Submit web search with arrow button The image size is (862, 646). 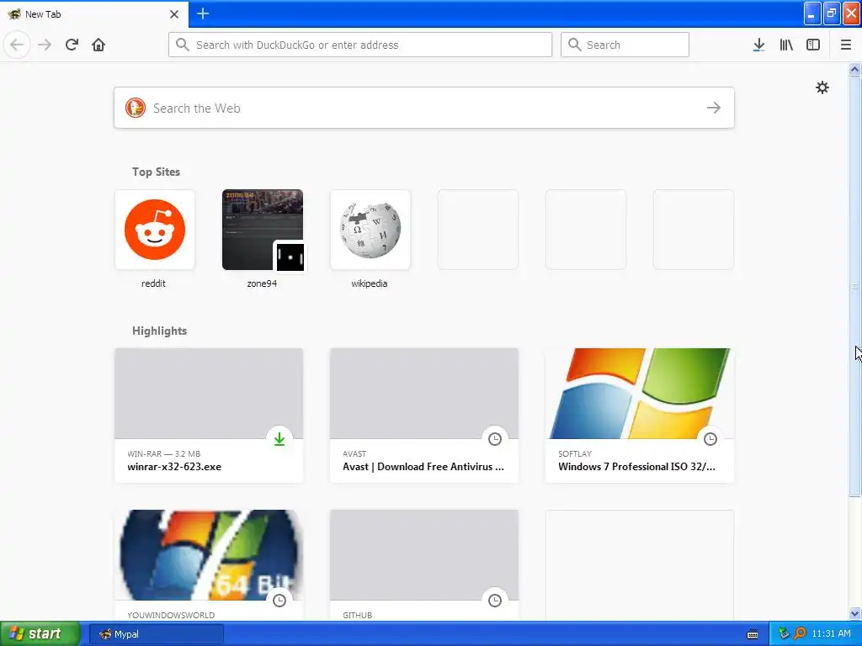(x=714, y=108)
